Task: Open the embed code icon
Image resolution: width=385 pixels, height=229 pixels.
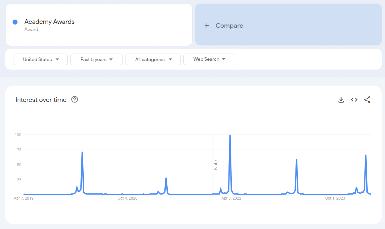Action: pos(354,100)
